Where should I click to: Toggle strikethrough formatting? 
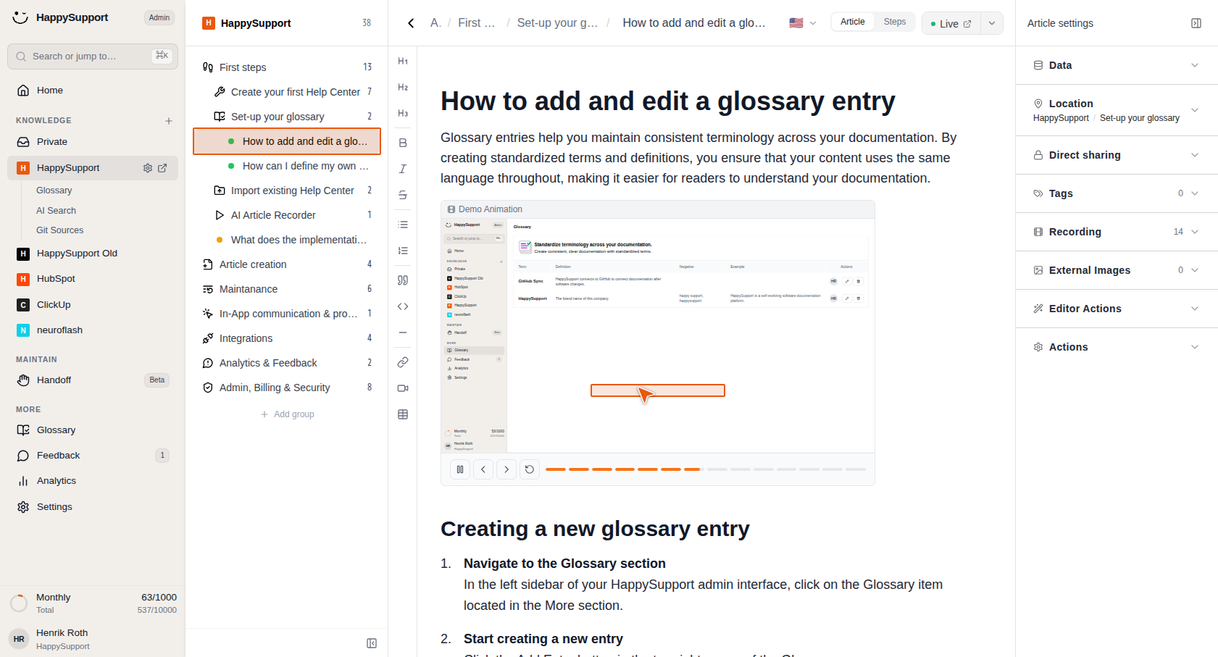(x=403, y=195)
